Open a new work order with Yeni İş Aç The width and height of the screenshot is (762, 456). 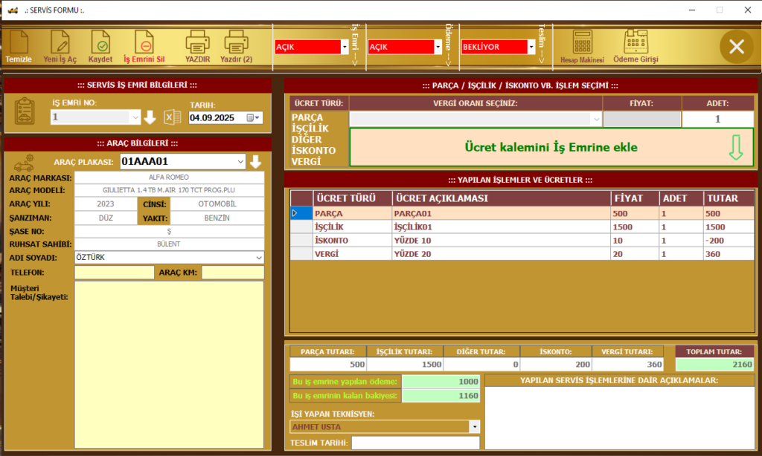tap(60, 45)
